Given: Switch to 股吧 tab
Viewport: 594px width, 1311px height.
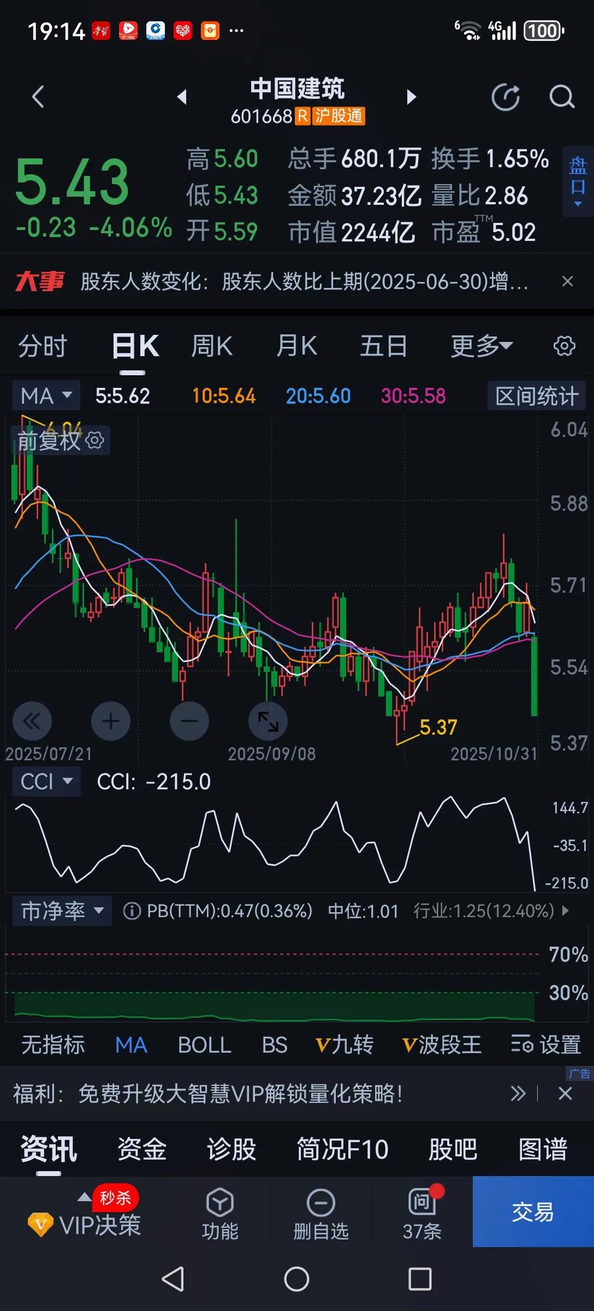Looking at the screenshot, I should tap(453, 1149).
